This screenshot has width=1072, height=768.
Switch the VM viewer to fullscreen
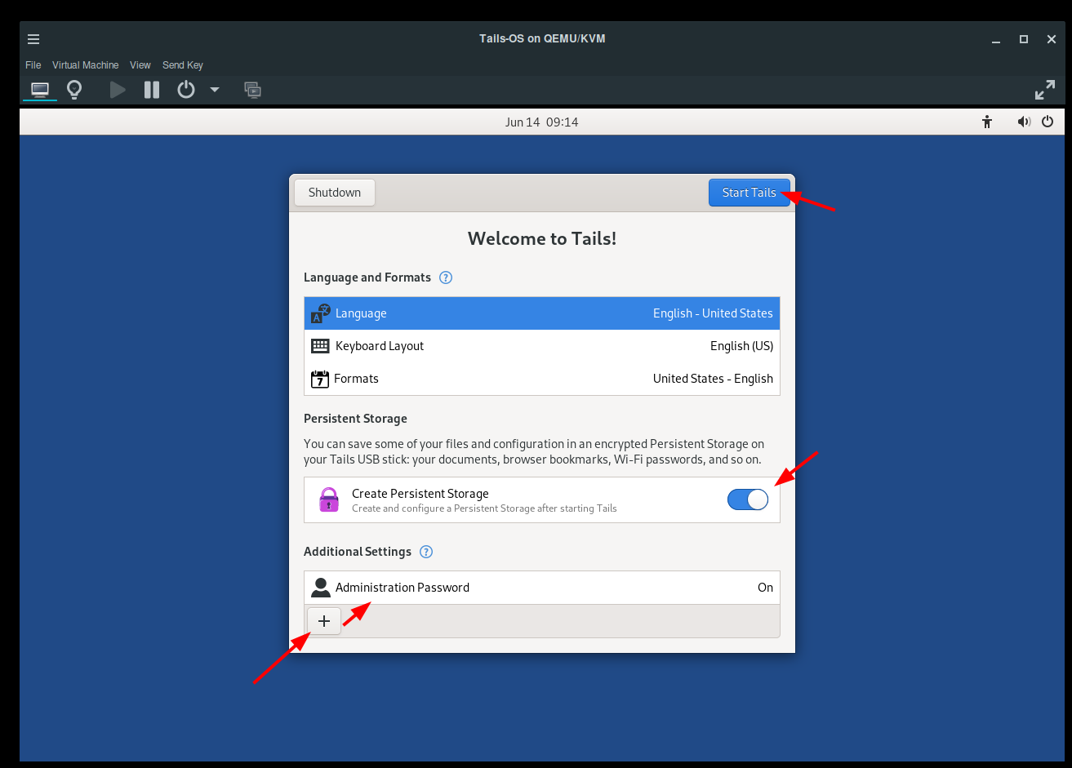click(1045, 90)
